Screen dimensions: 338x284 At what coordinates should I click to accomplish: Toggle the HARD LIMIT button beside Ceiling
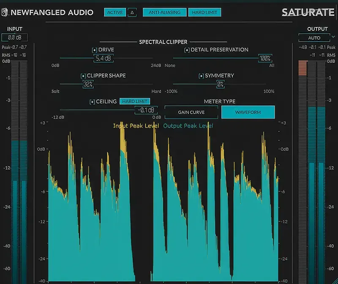pos(135,101)
